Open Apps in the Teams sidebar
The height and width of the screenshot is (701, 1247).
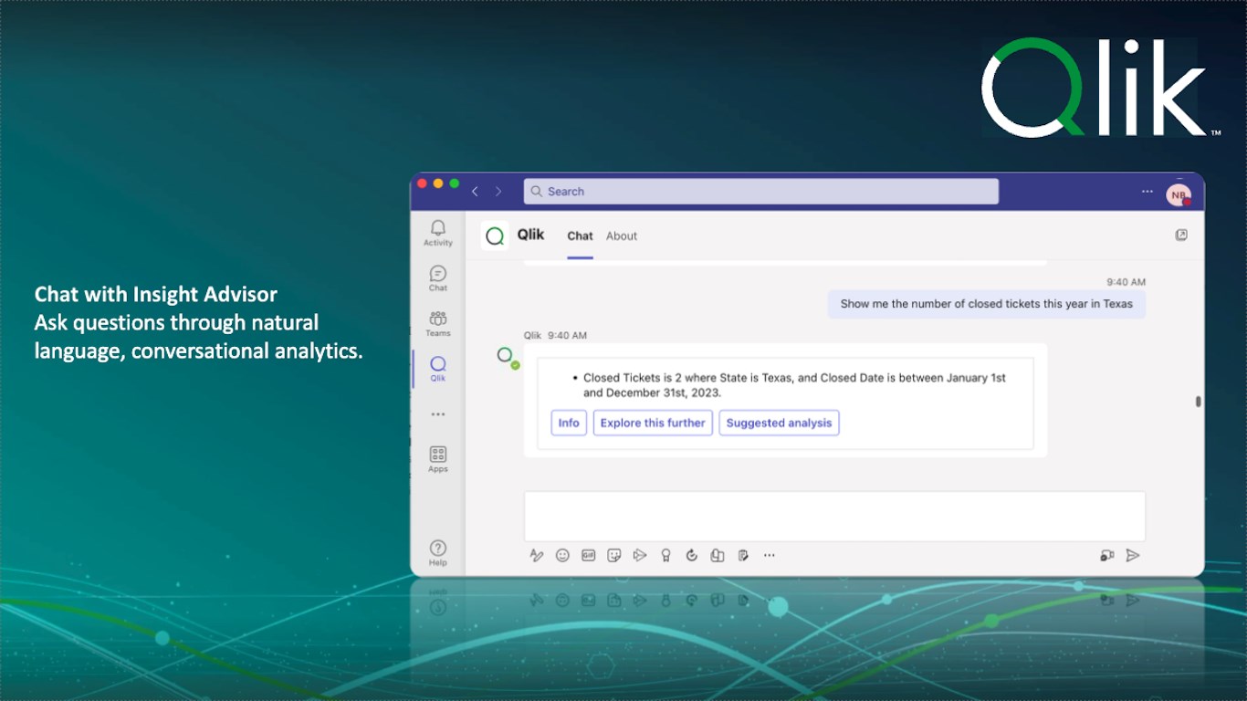click(438, 459)
